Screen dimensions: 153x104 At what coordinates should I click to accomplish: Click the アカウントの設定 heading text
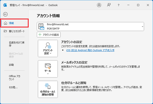click(72, 42)
